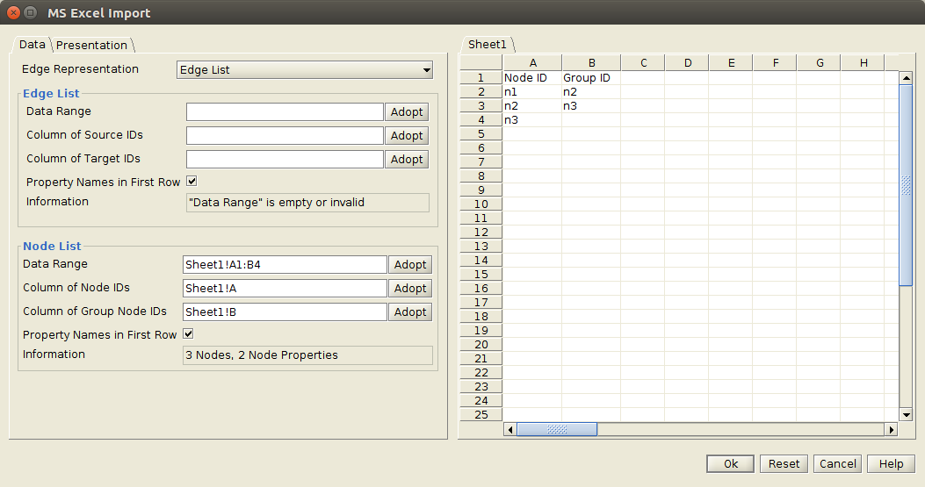The width and height of the screenshot is (925, 487).
Task: Select column header H
Action: point(863,63)
